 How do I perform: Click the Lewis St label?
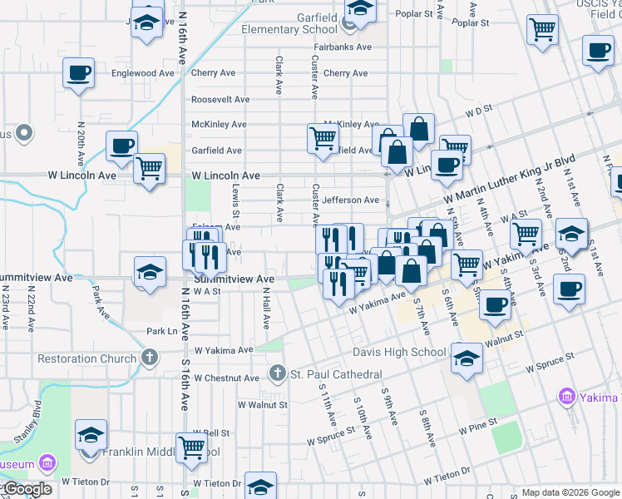click(236, 200)
